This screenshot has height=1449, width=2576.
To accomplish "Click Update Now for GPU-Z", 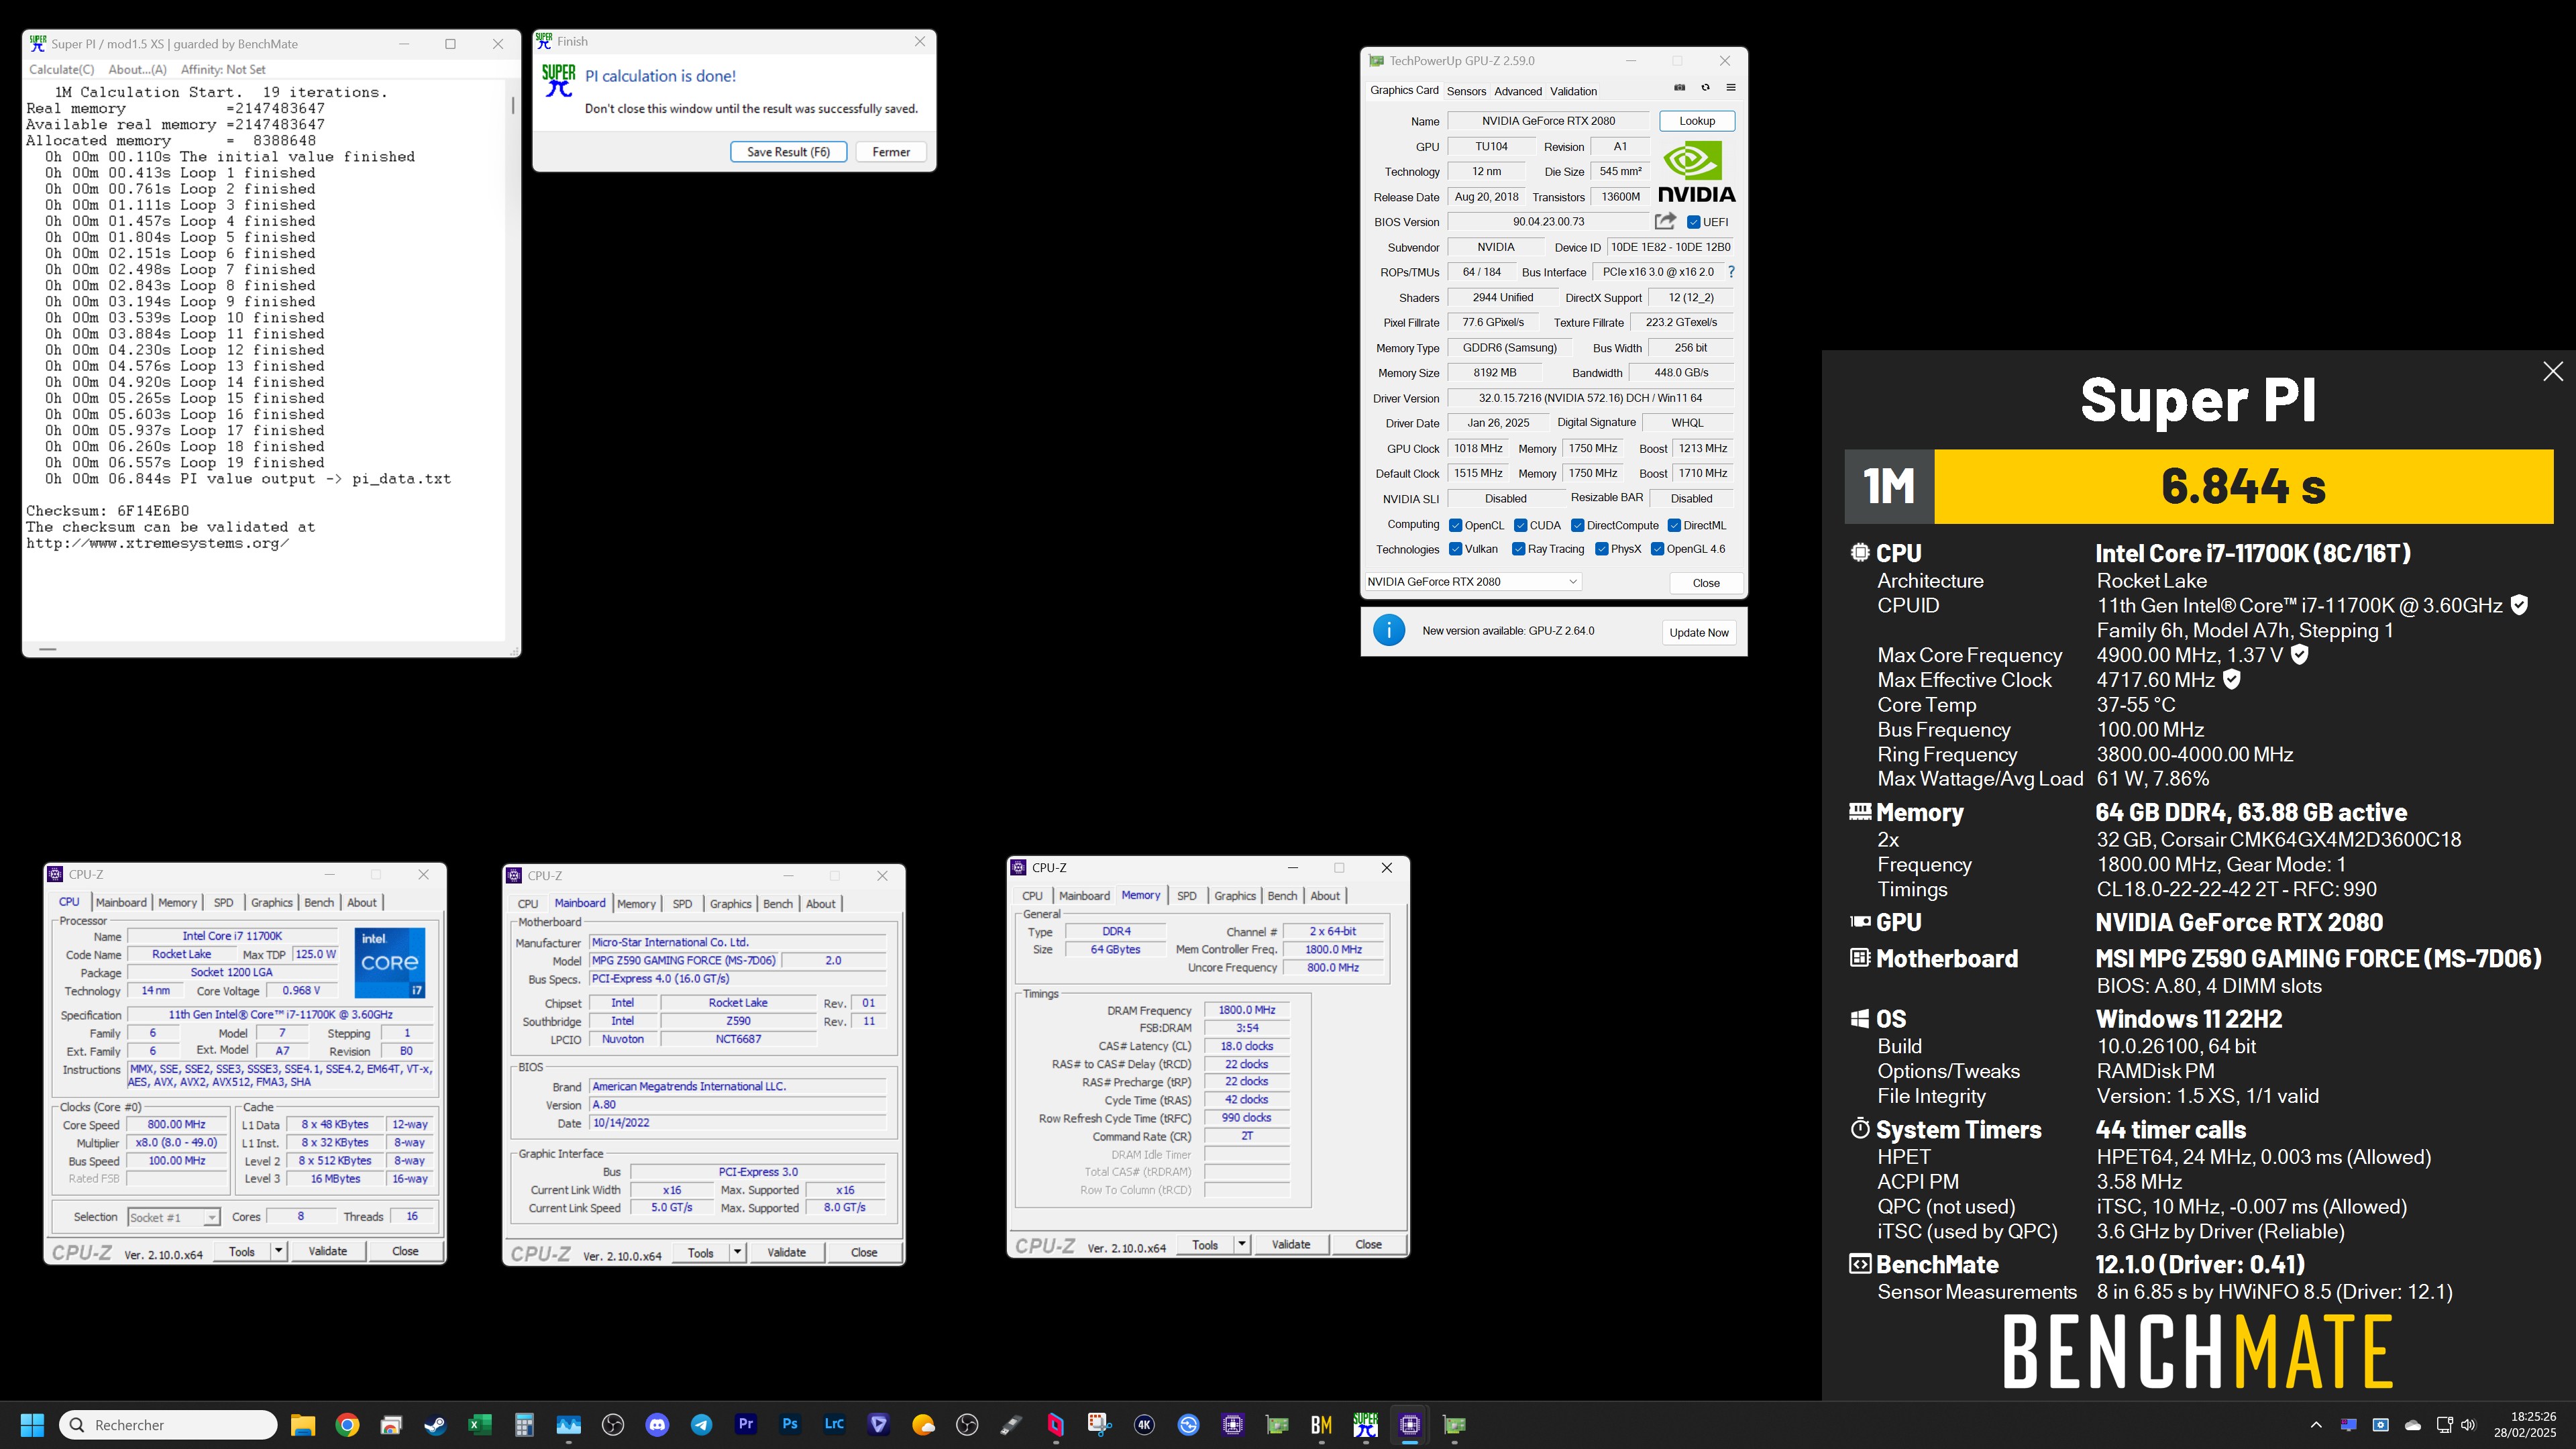I will [1698, 632].
